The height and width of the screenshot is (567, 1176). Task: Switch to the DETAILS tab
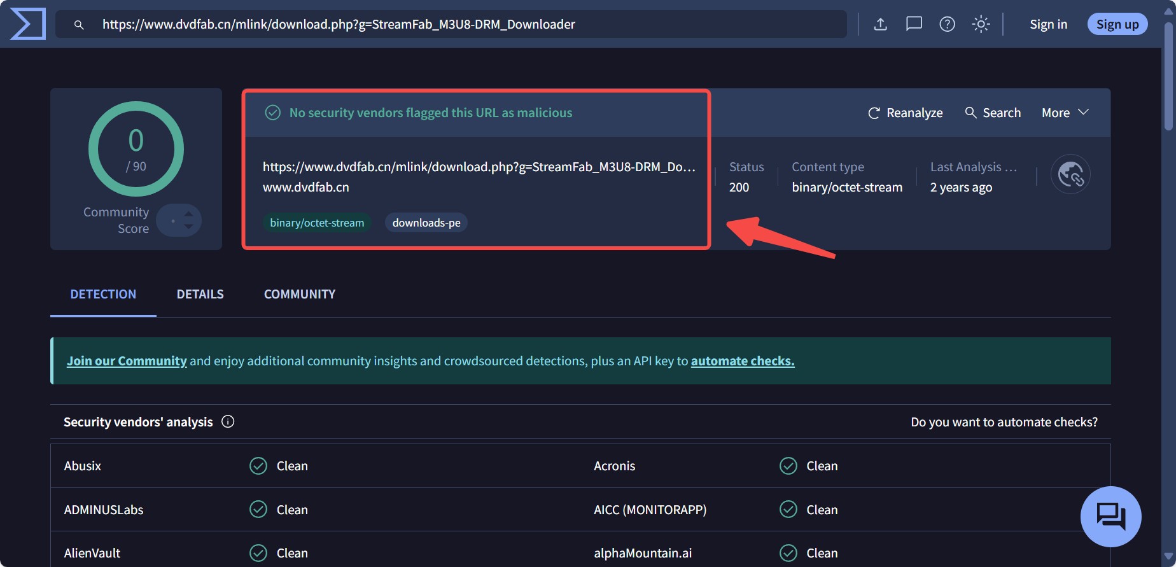pos(200,294)
